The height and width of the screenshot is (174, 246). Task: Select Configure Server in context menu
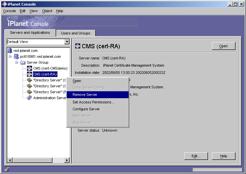[98, 109]
